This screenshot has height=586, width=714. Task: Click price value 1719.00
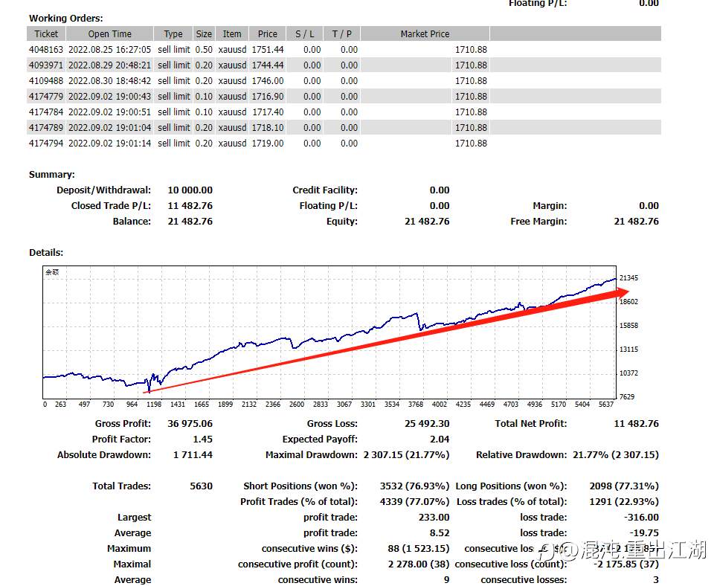268,144
